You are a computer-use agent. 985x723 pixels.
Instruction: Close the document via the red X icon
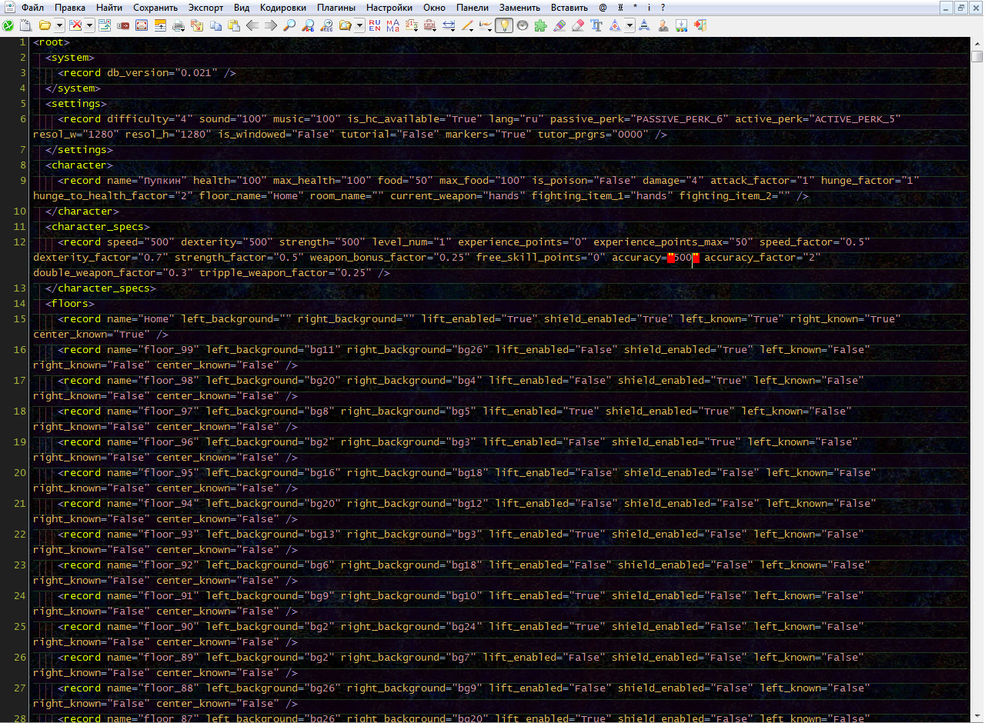(75, 25)
